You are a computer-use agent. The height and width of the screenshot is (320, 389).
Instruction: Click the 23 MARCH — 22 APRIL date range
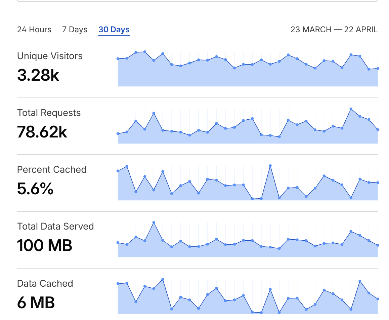(334, 30)
